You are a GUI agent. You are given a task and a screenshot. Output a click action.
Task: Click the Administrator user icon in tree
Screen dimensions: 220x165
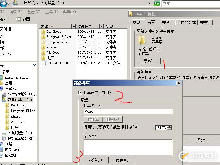2,77
